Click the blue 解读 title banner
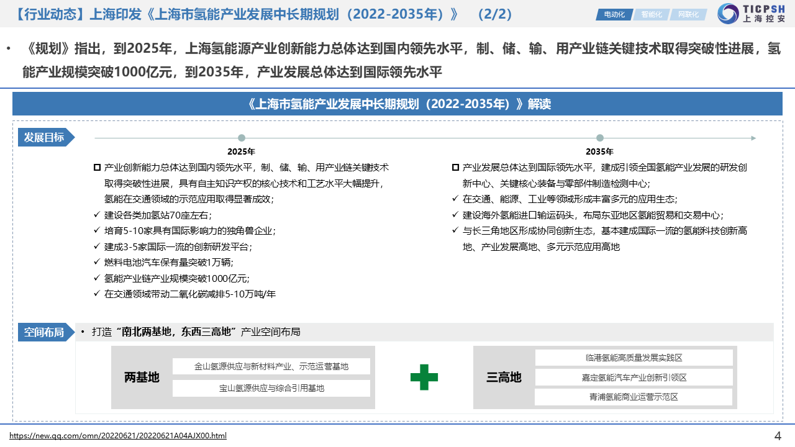 click(x=397, y=104)
